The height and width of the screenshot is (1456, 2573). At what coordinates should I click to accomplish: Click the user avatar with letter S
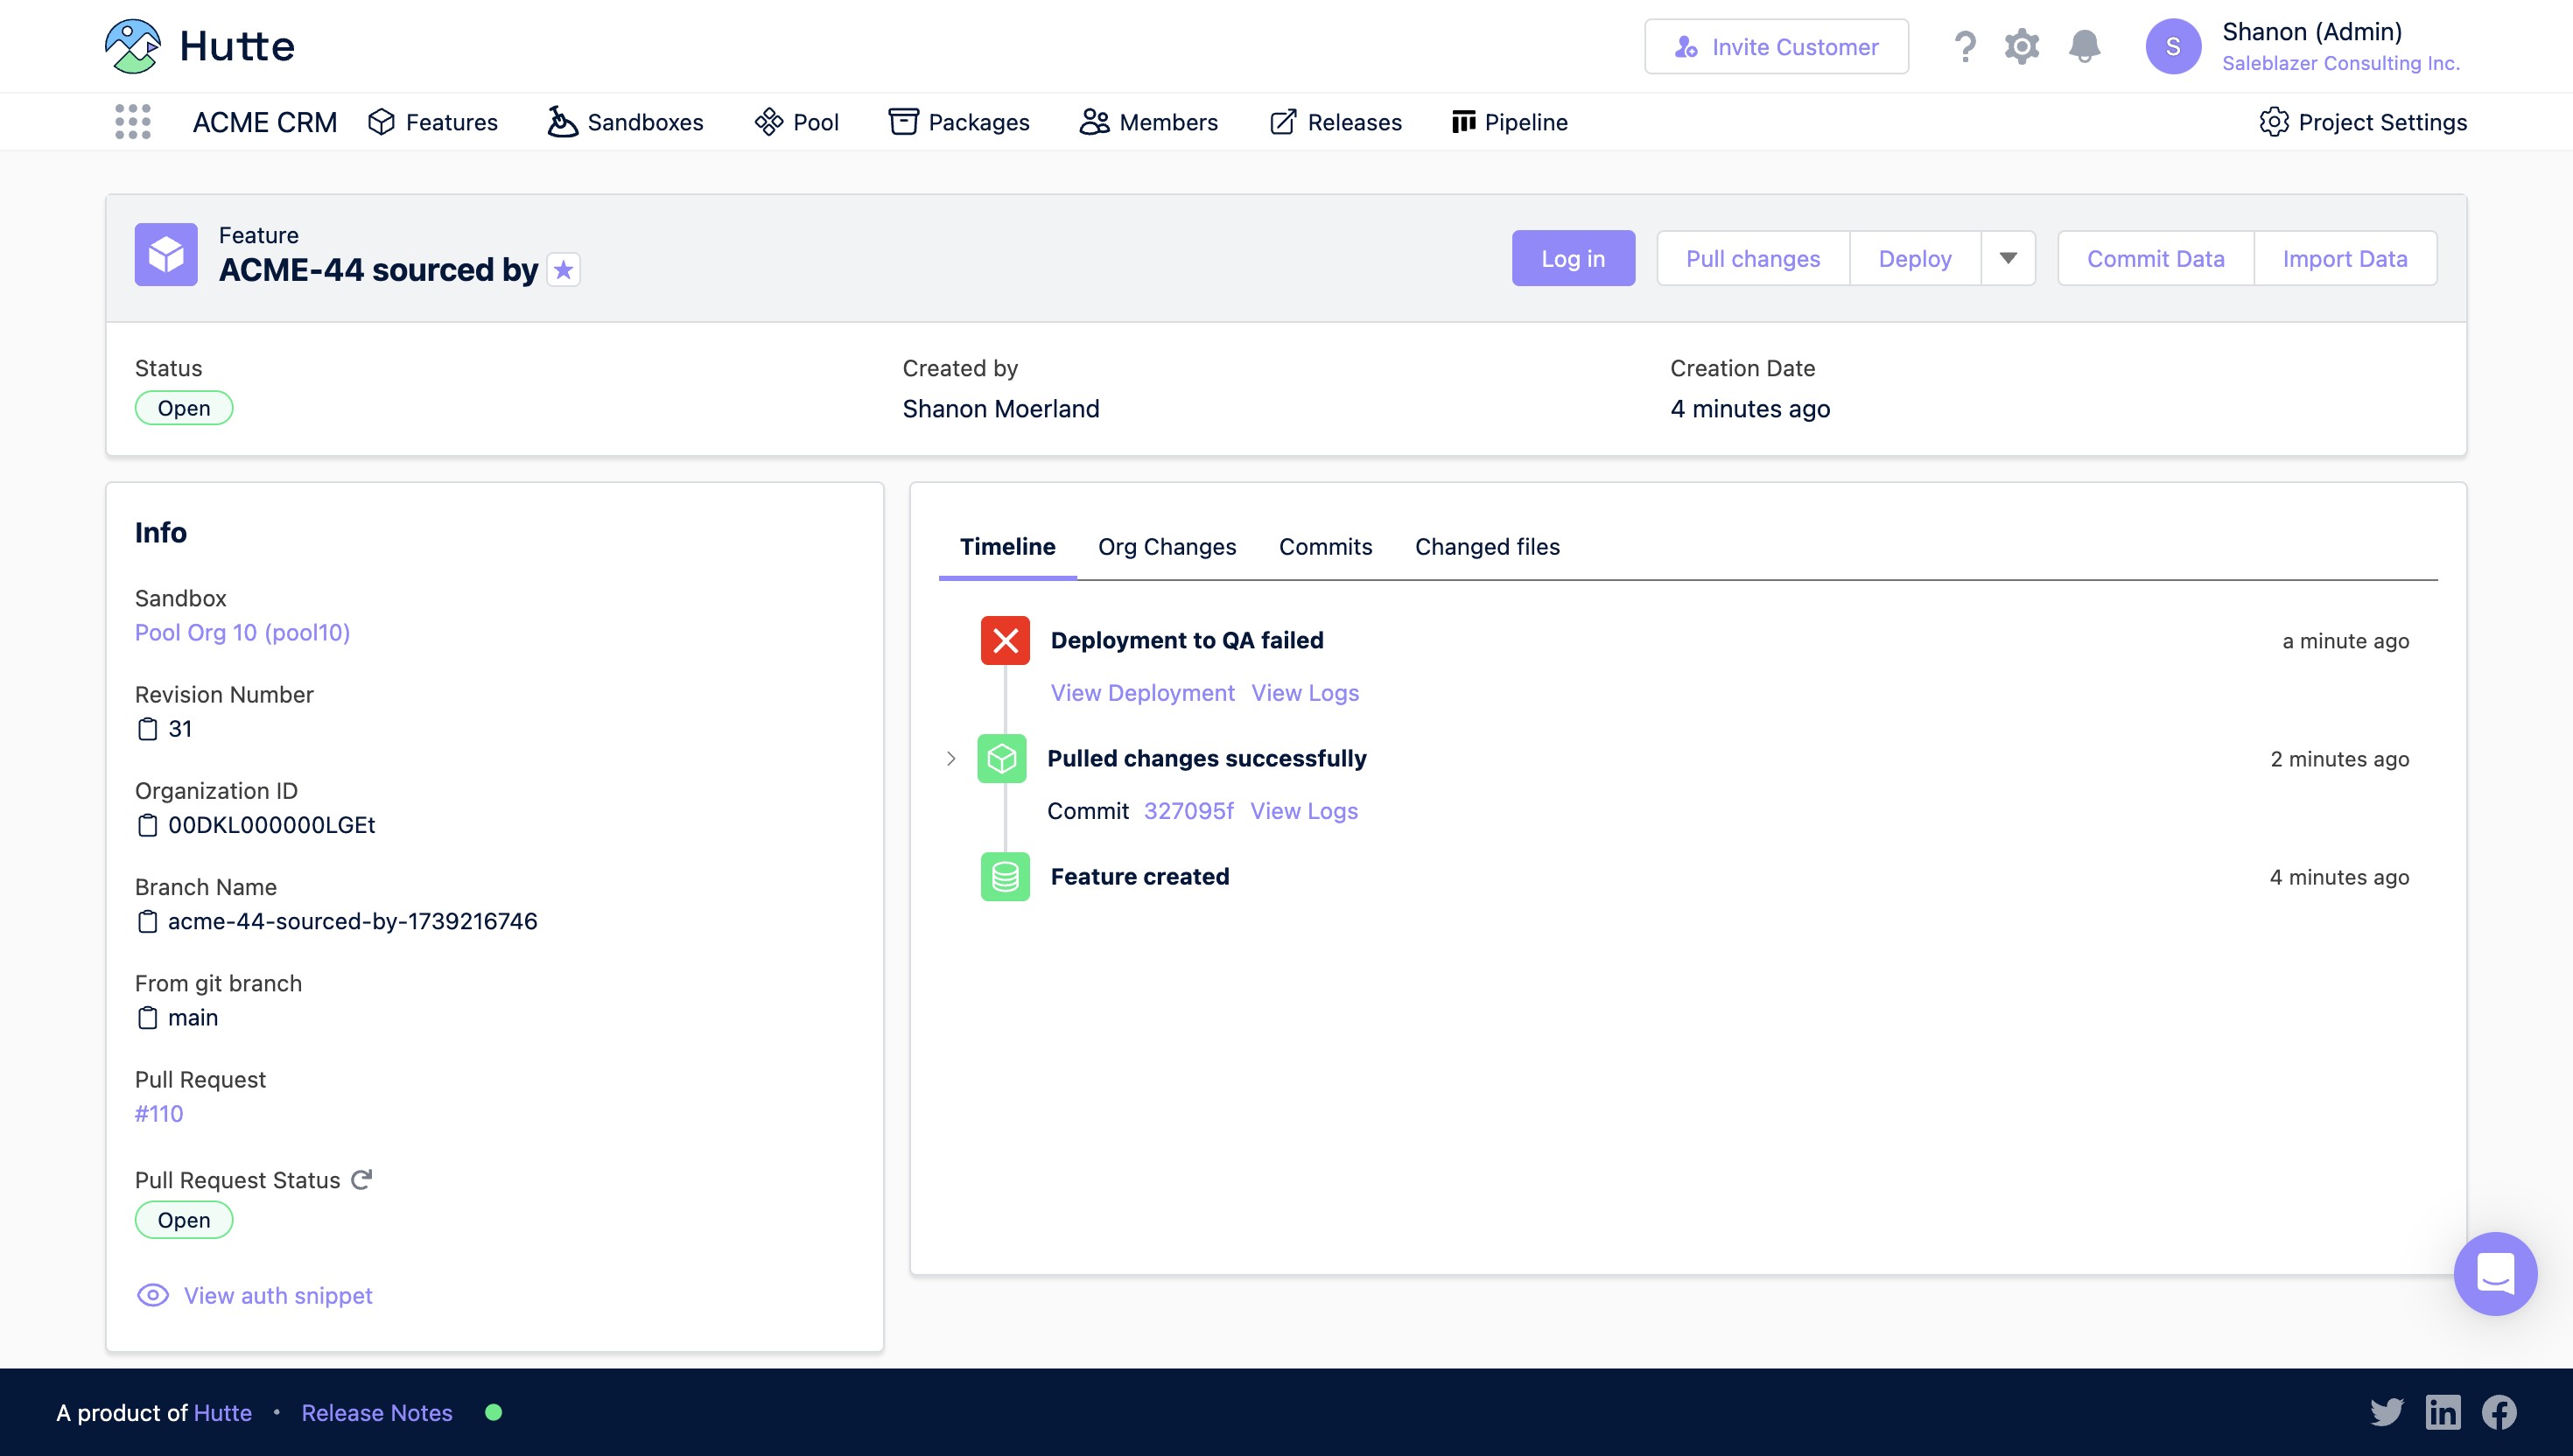2173,46
